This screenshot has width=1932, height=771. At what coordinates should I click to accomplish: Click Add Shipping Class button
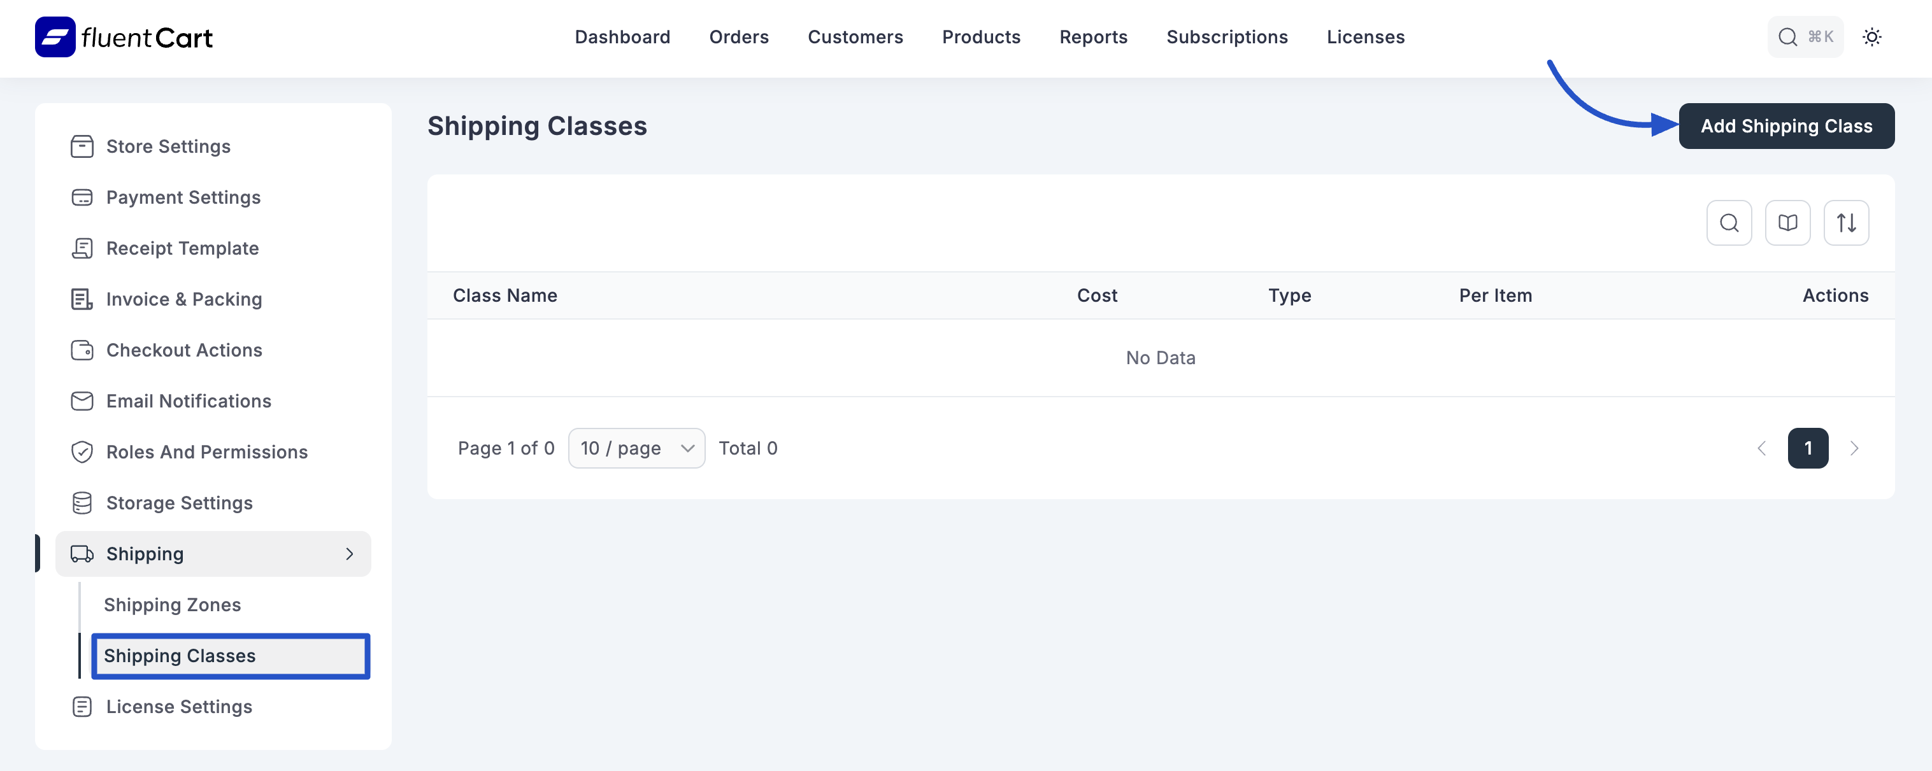(1785, 126)
